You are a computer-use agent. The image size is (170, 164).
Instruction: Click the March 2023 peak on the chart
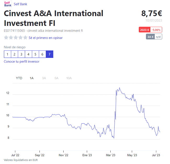120,88
